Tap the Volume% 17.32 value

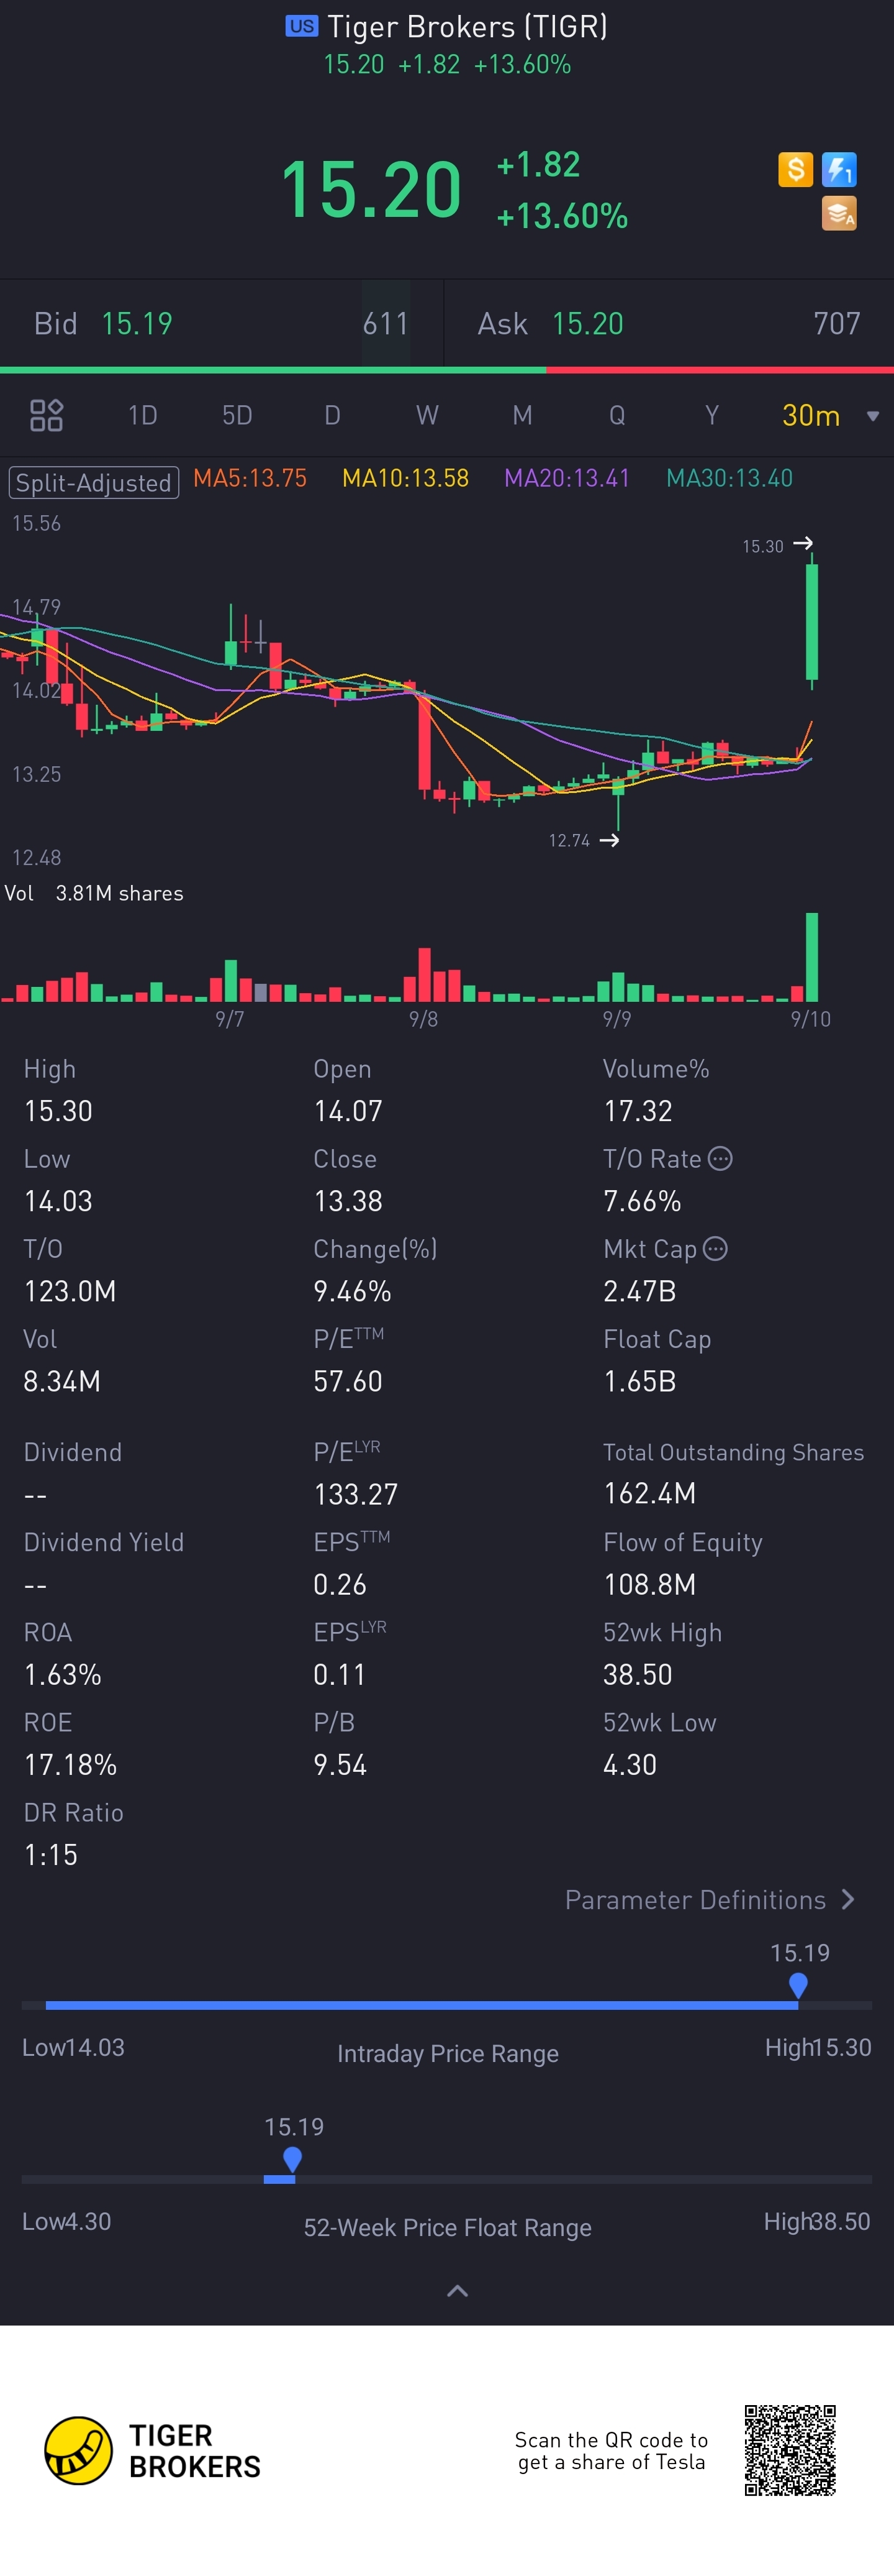click(x=638, y=1111)
